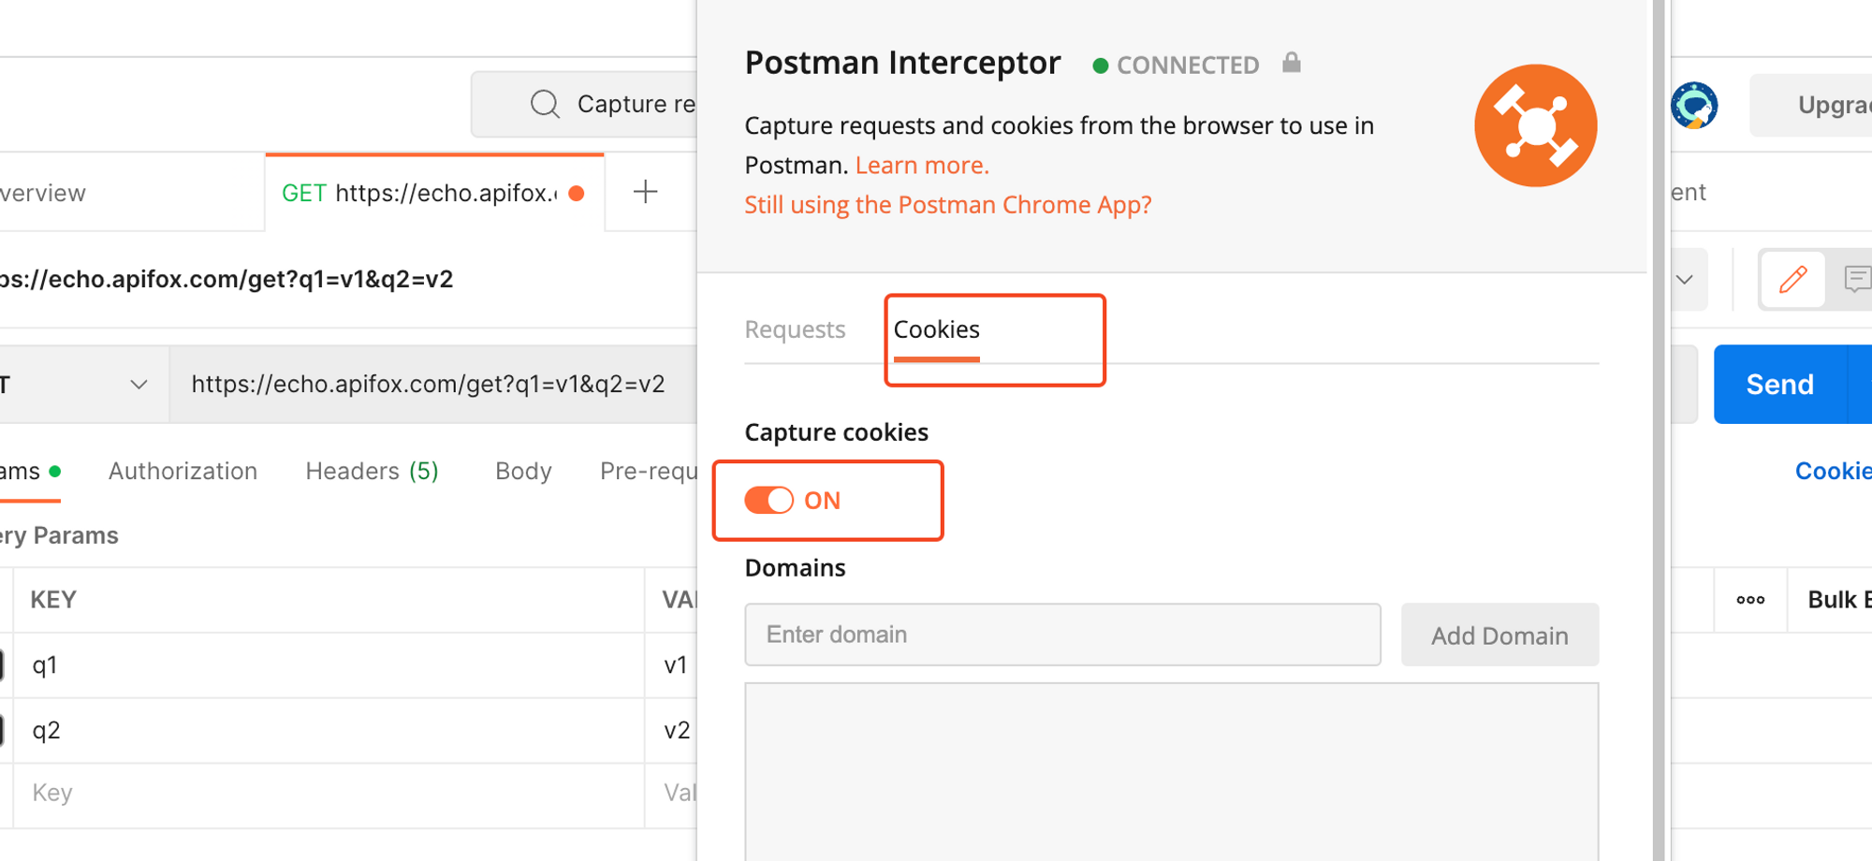The width and height of the screenshot is (1872, 861).
Task: Click the lock icon next to CONNECTED
Action: (1292, 63)
